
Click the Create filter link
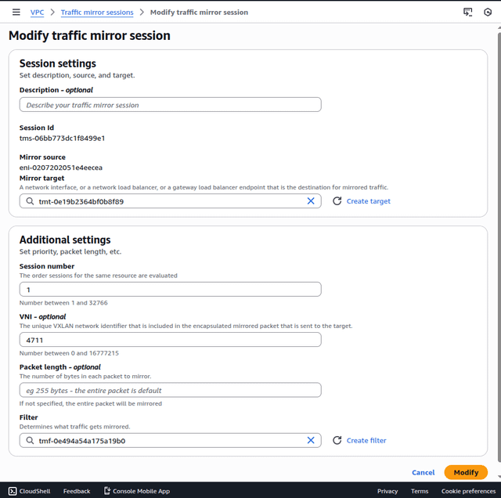[366, 441]
